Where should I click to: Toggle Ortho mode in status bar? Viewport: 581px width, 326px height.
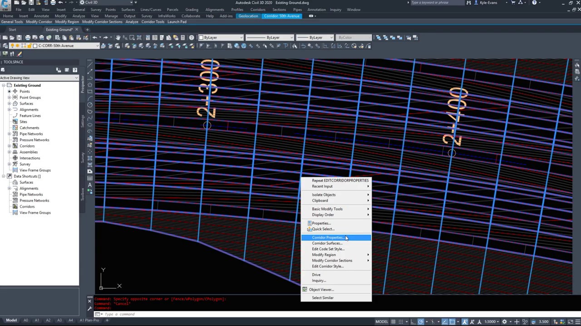pyautogui.click(x=414, y=321)
